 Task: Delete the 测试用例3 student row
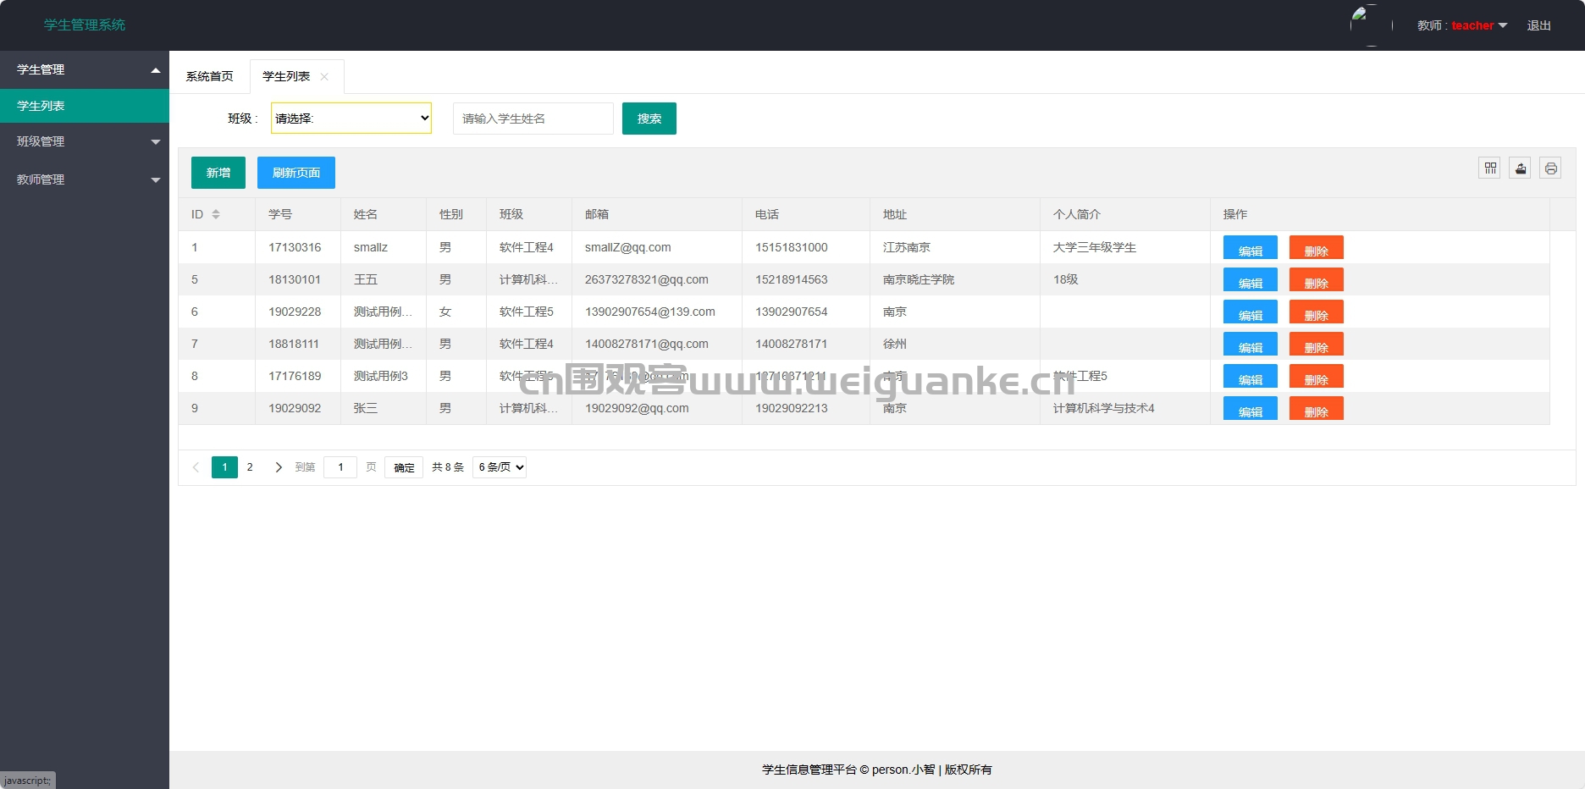1317,376
